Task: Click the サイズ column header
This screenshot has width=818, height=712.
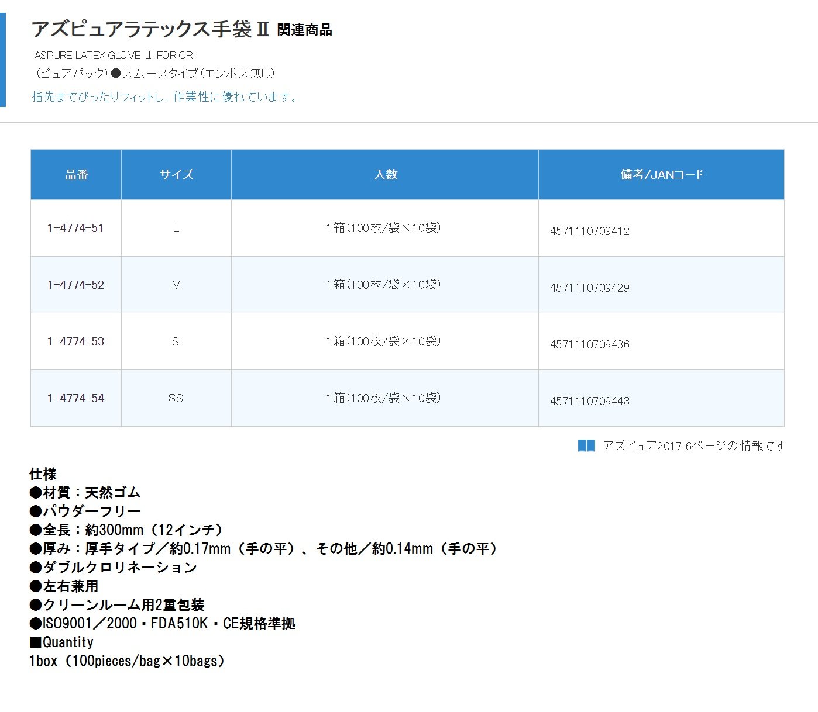Action: click(176, 174)
